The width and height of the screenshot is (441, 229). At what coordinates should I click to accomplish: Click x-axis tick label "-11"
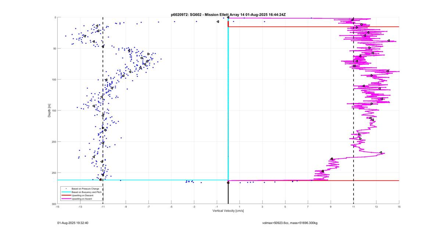point(103,207)
